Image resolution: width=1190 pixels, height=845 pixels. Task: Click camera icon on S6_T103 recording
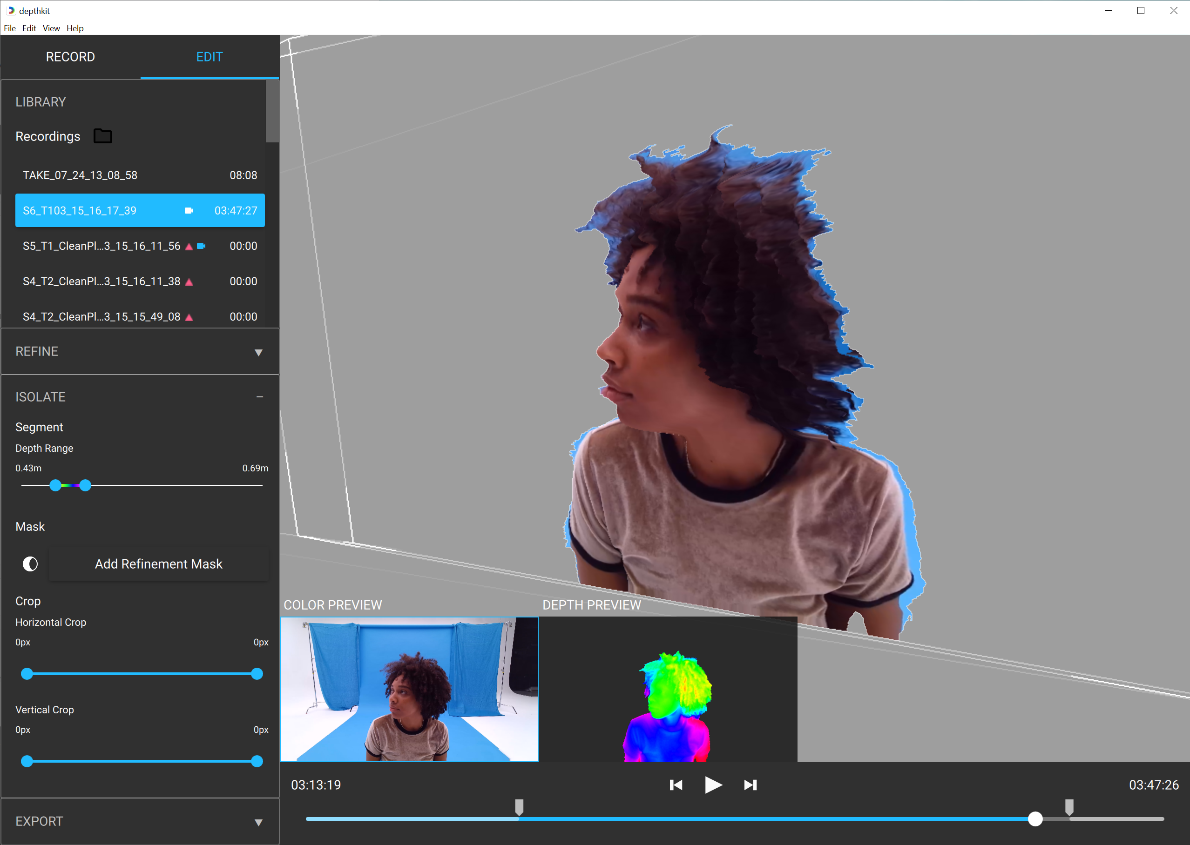point(189,211)
